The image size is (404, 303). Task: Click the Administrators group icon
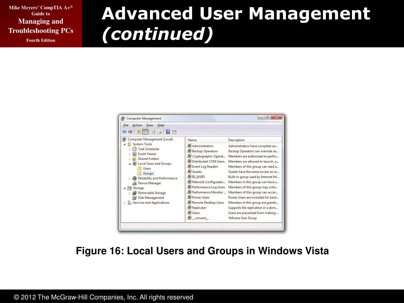(x=189, y=146)
